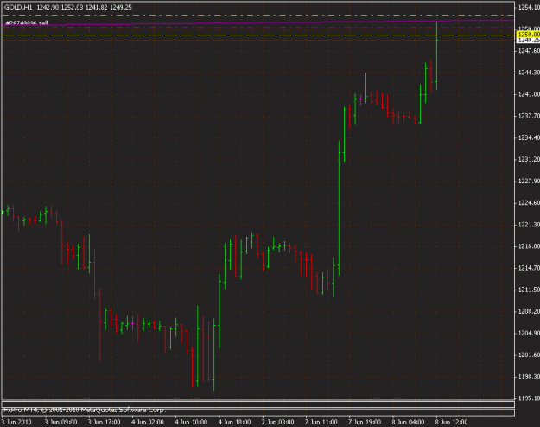Screen dimensions: 540x427
Task: Select the purple sell order line
Action: (258, 22)
